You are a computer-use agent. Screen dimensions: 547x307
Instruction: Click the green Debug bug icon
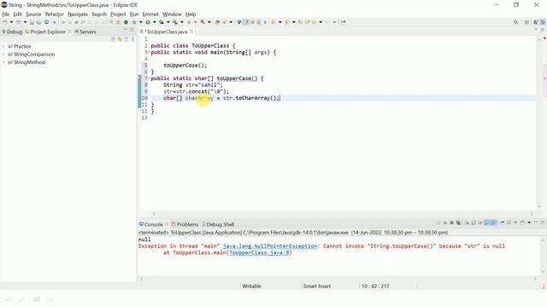coord(134,22)
